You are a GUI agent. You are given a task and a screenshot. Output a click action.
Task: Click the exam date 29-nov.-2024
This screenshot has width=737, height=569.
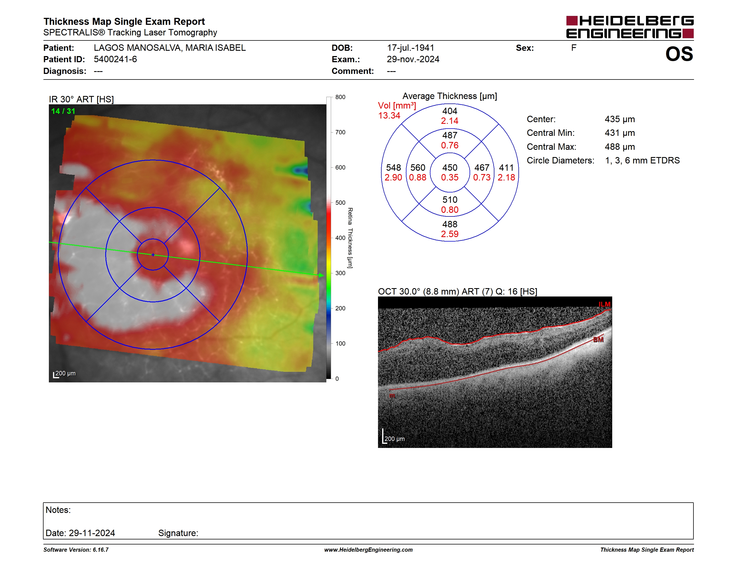[413, 59]
